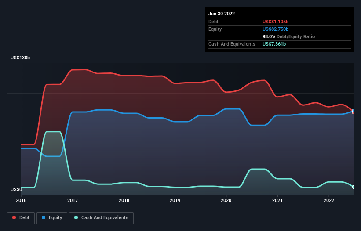Click the US$130b y-axis label

pyautogui.click(x=20, y=58)
